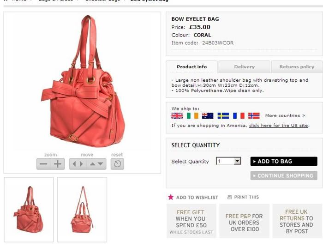Move bag image left with arrow

tap(74, 164)
